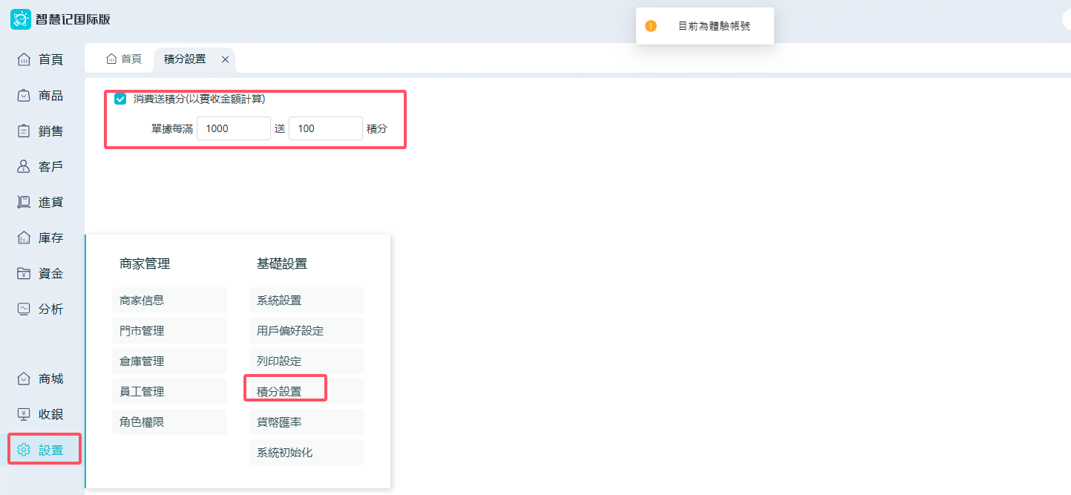
Task: Click the 設置 gear icon
Action: (x=24, y=450)
